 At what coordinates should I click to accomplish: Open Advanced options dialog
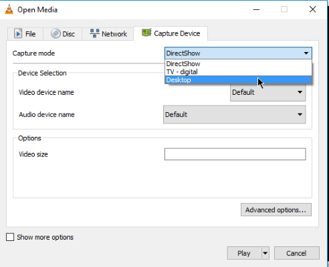[x=276, y=210]
